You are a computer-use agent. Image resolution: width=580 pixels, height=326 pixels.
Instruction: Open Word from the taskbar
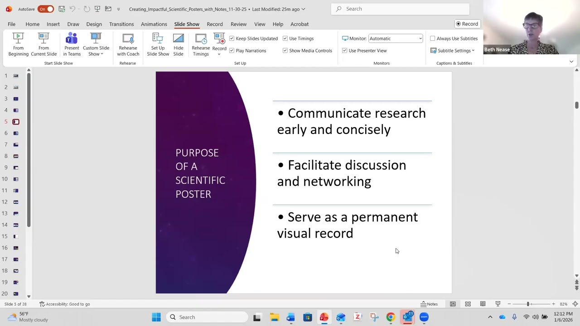click(x=290, y=317)
